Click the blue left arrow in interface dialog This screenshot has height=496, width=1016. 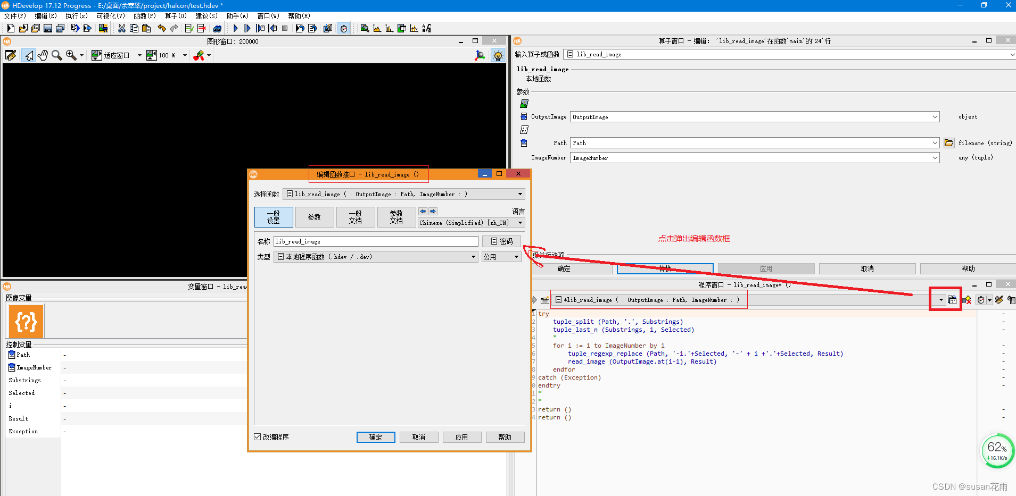point(423,211)
